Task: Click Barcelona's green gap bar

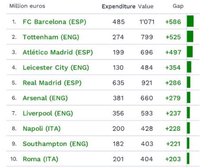Action: click(190, 21)
